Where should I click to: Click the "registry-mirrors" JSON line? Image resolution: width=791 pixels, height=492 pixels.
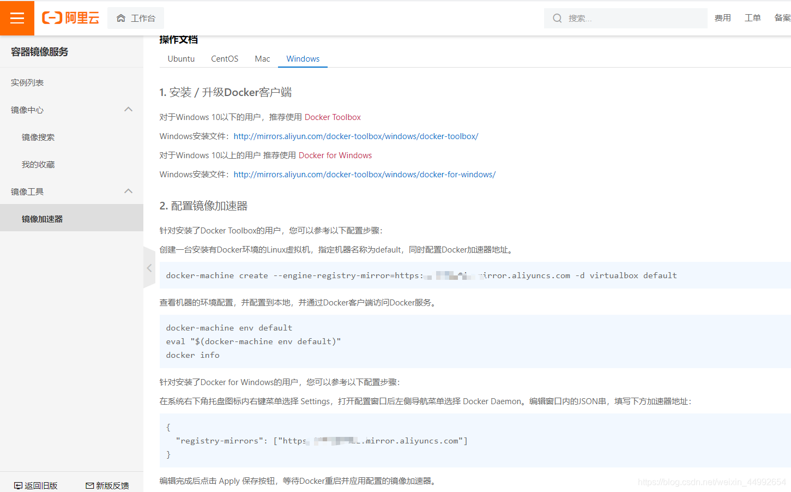click(x=322, y=441)
